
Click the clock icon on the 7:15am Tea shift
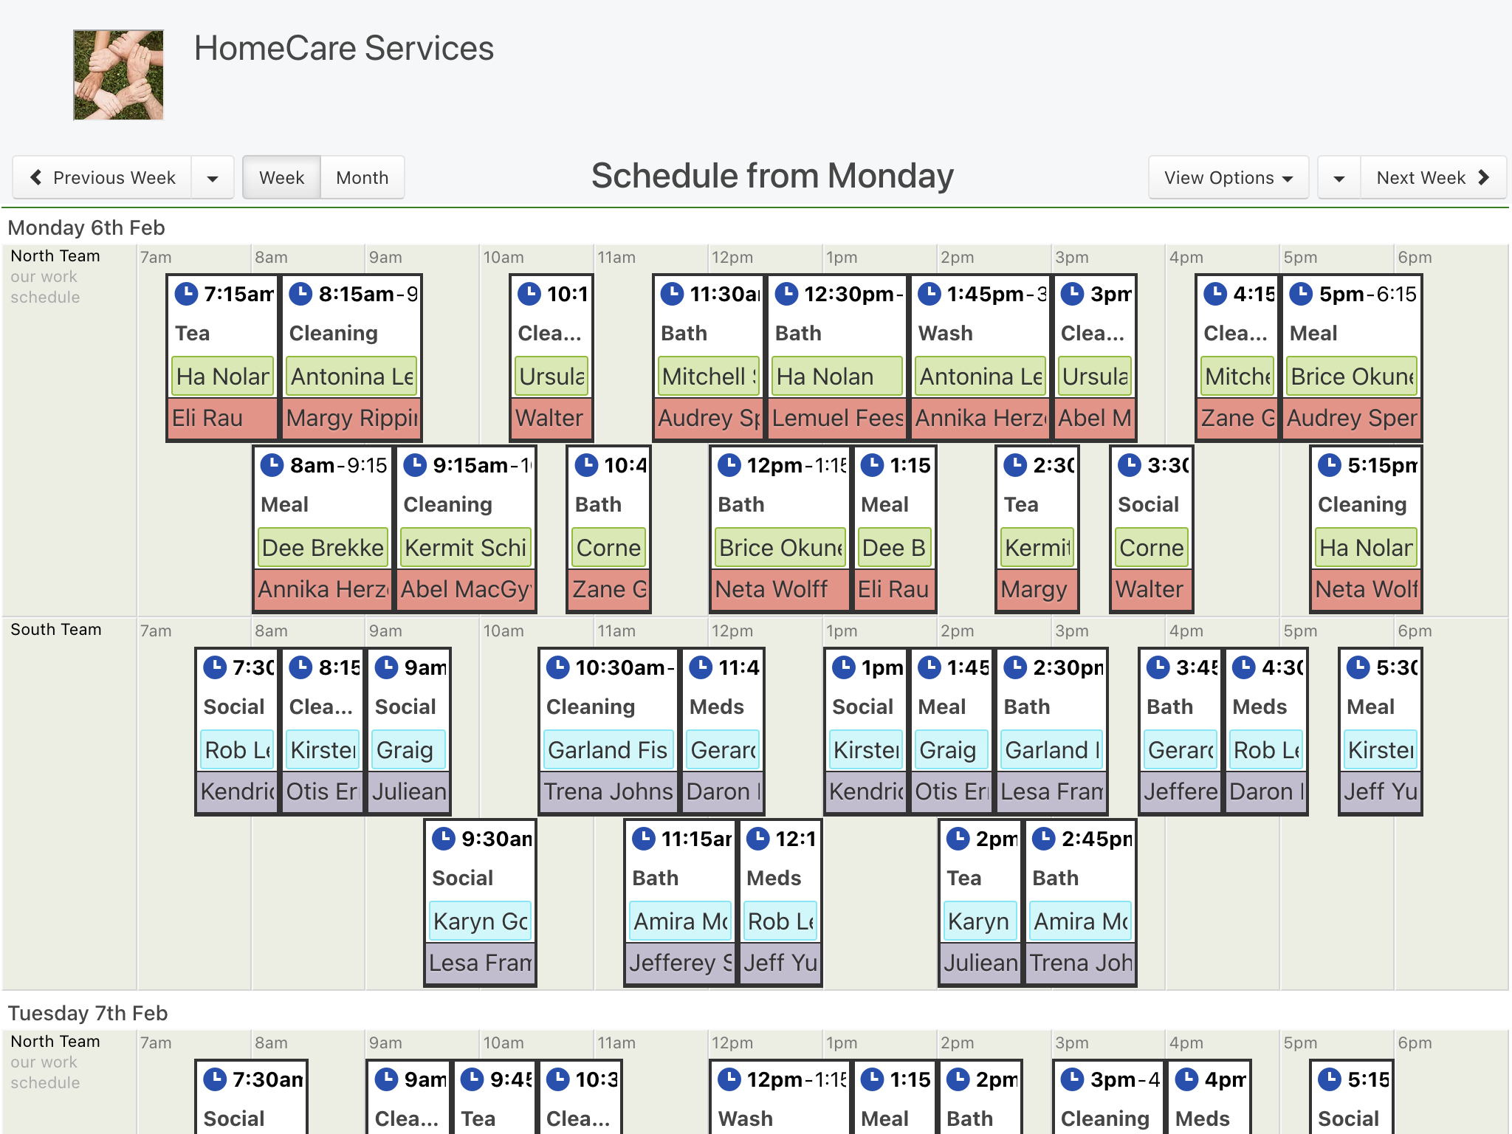click(186, 293)
